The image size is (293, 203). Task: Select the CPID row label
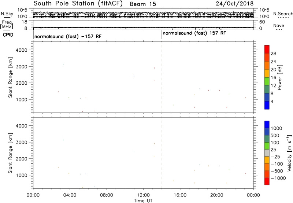[x=8, y=35]
